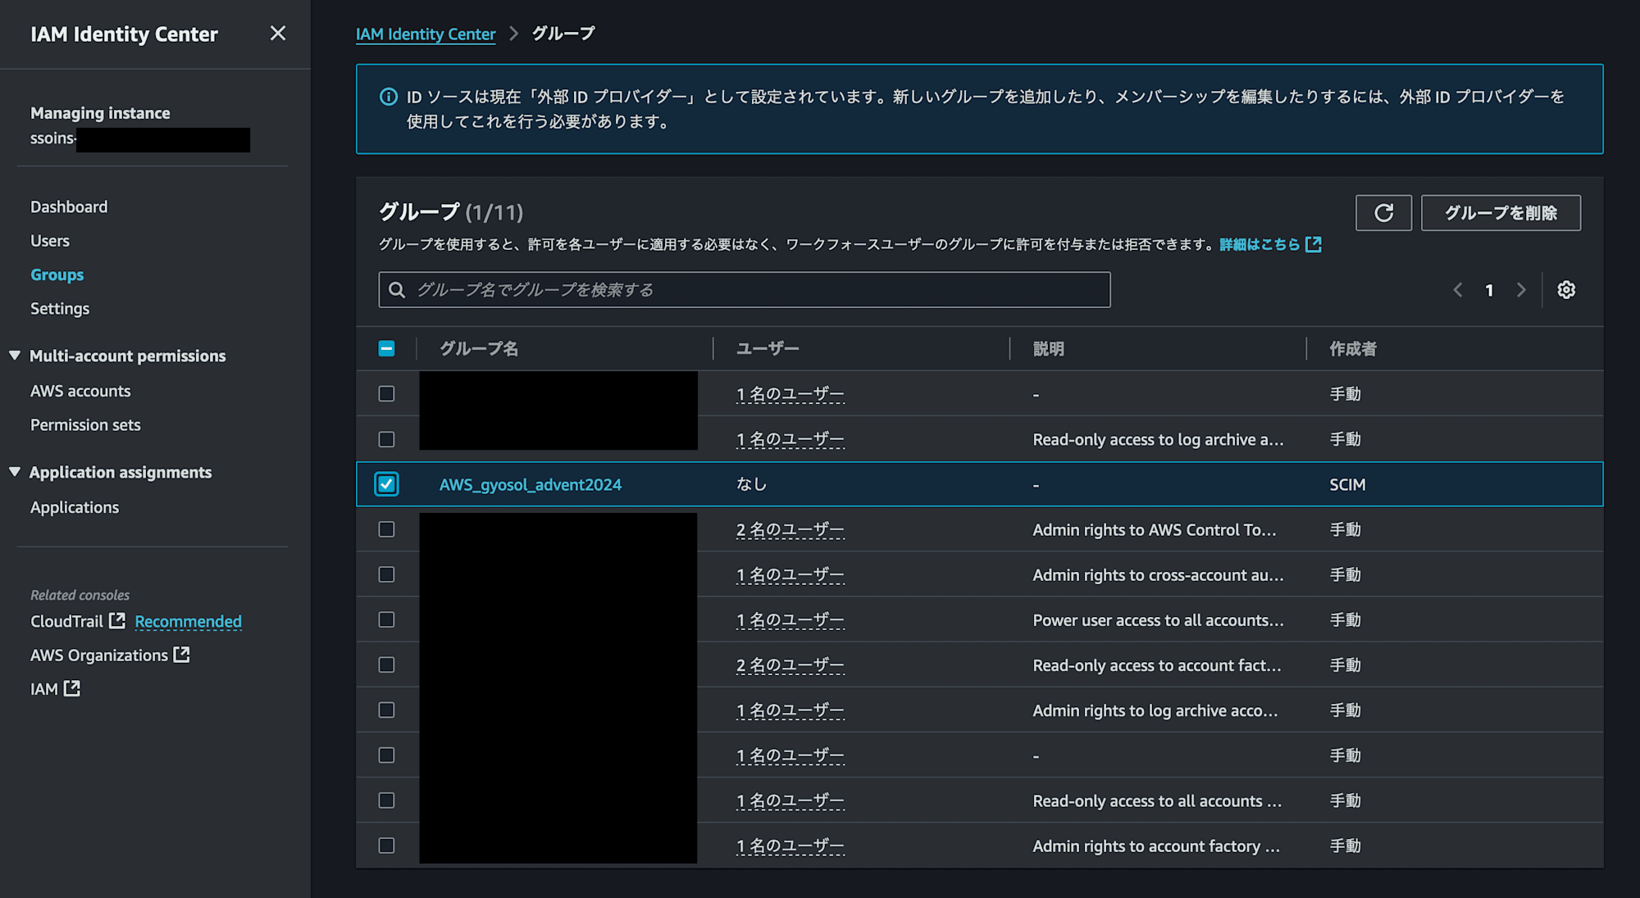Click the Managing instance label

[x=100, y=113]
